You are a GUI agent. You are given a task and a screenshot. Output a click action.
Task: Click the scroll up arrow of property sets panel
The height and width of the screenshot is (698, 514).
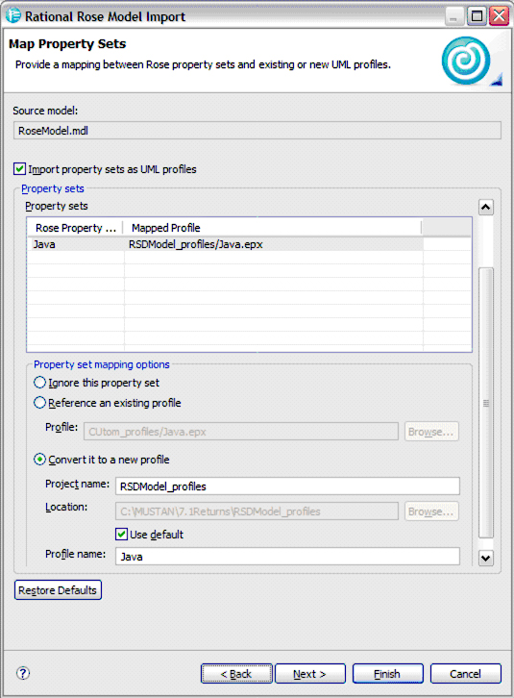[485, 207]
